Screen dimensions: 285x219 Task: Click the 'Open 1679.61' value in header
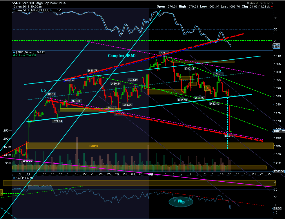pyautogui.click(x=167, y=7)
